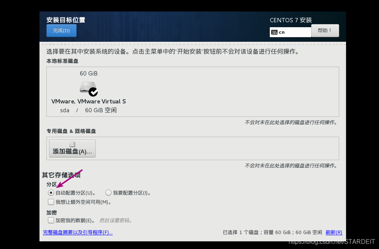
Task: Click the small disk icon inside 添加磁盘 button
Action: (x=72, y=144)
